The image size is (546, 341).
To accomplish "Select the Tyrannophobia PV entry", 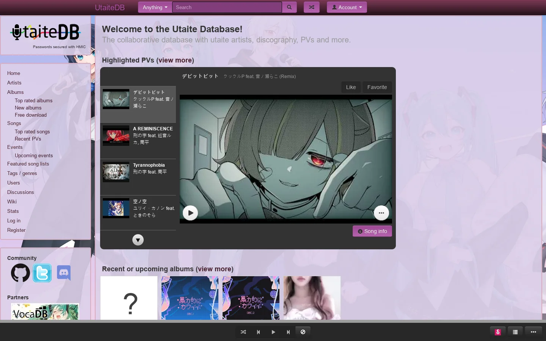I will [x=138, y=177].
